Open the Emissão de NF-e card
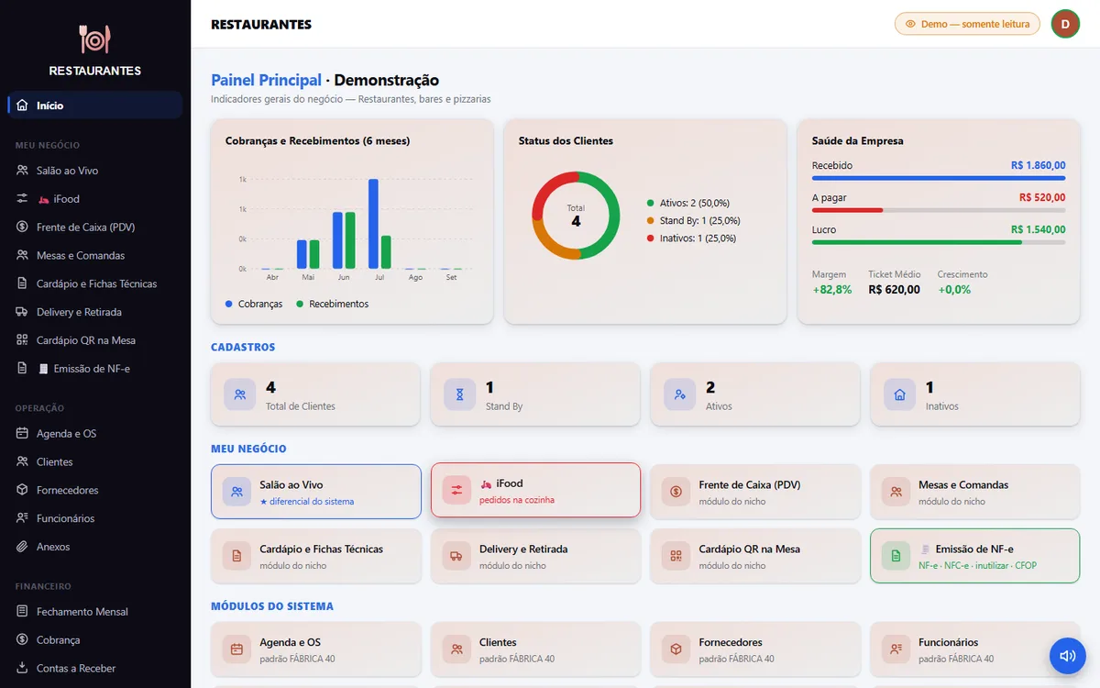The image size is (1100, 688). click(975, 556)
